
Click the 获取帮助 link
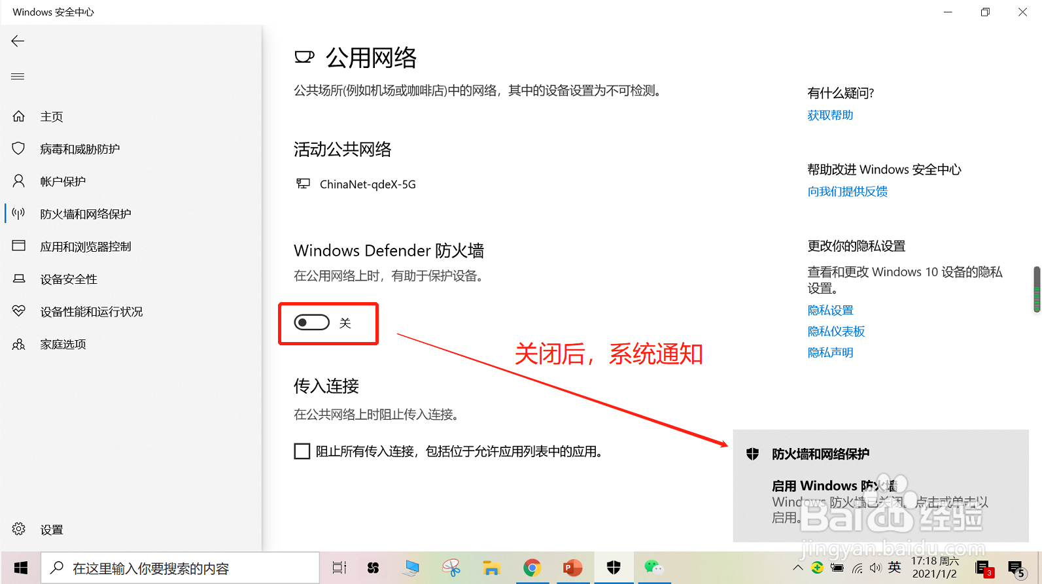(830, 115)
